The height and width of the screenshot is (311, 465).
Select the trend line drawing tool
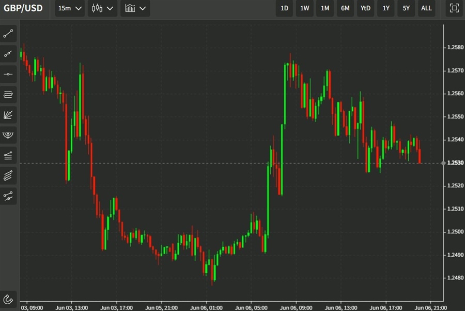(8, 34)
